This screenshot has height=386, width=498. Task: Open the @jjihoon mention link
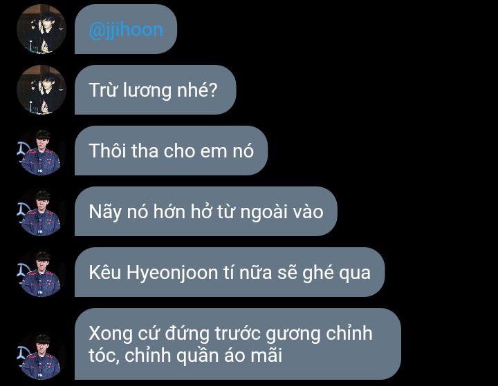(x=126, y=30)
